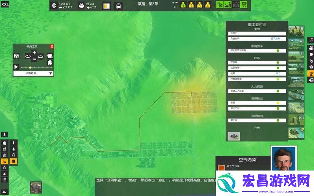Select the oil field building thumbnail

pyautogui.click(x=36, y=187)
